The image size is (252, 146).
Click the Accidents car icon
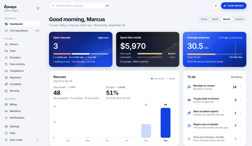[6, 84]
